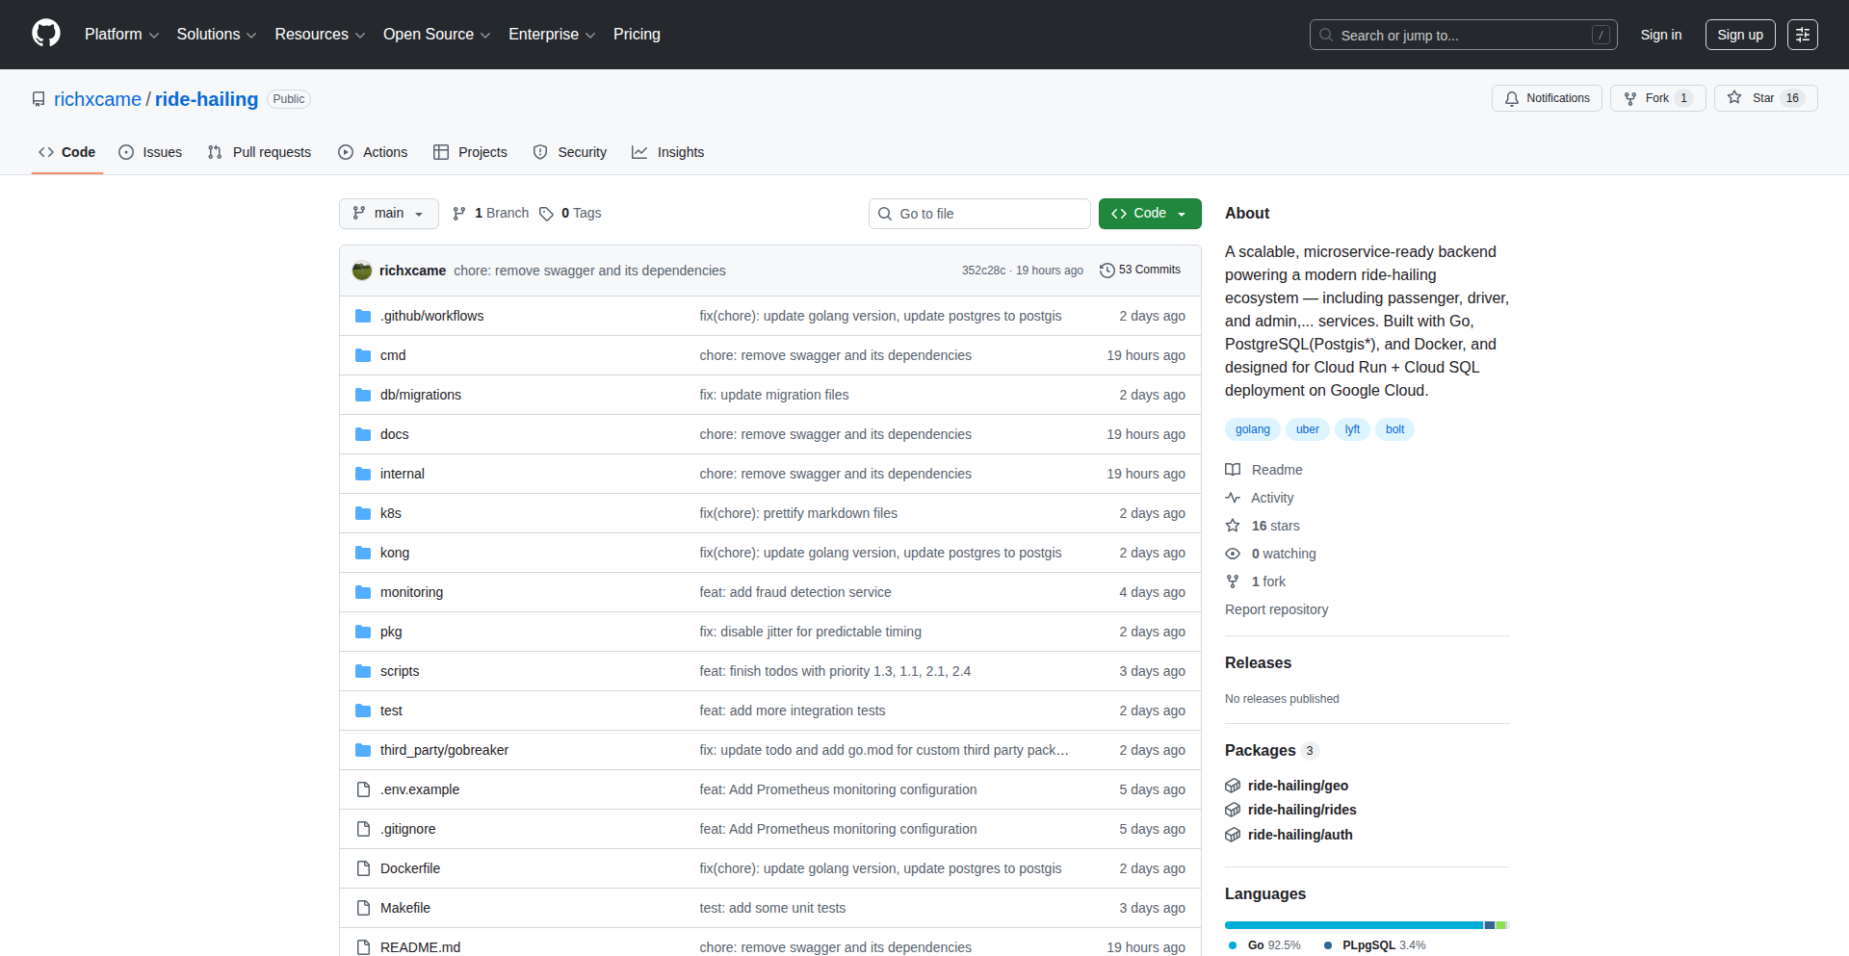Star the ride-hailing repository
This screenshot has width=1849, height=956.
coord(1764,98)
